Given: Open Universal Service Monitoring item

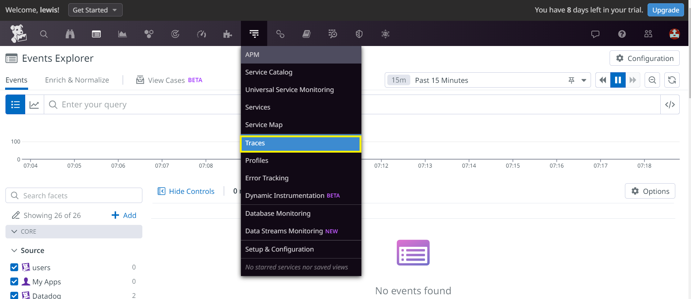Looking at the screenshot, I should pos(301,90).
